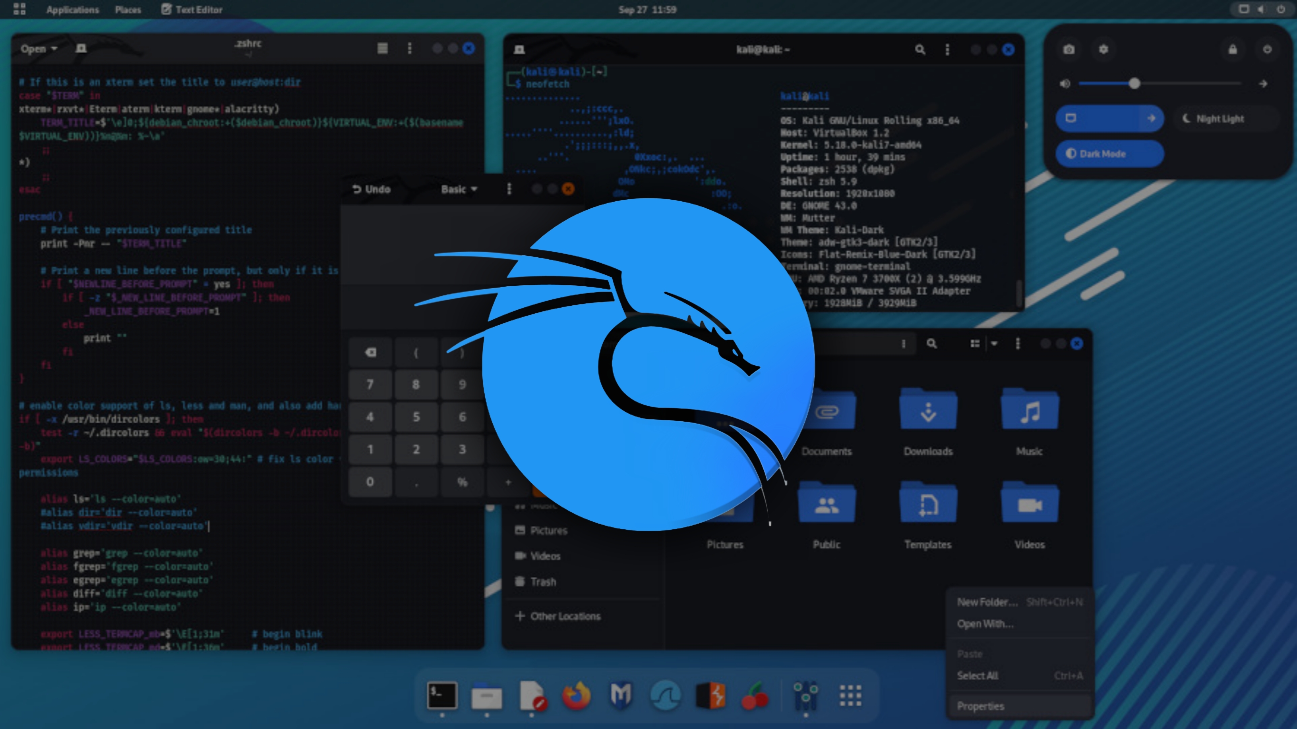Viewport: 1297px width, 729px height.
Task: Open the Burp Suite dock icon
Action: pos(710,696)
